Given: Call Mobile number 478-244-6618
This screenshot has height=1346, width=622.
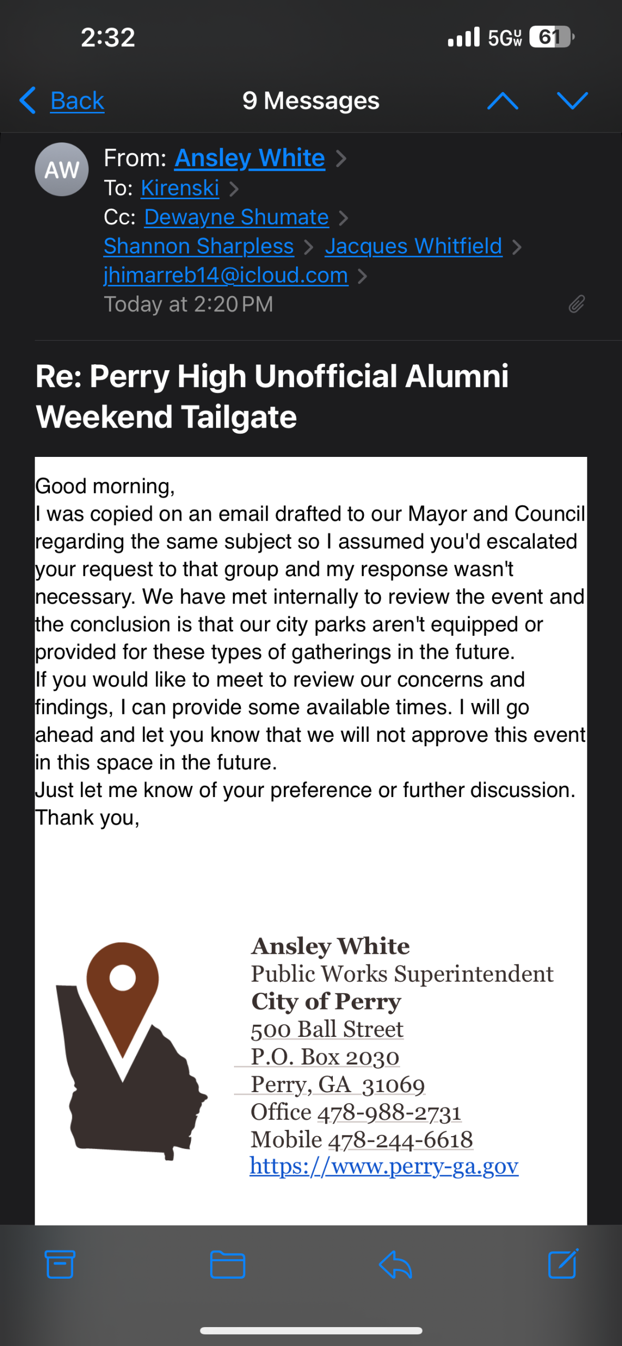Looking at the screenshot, I should [400, 1139].
